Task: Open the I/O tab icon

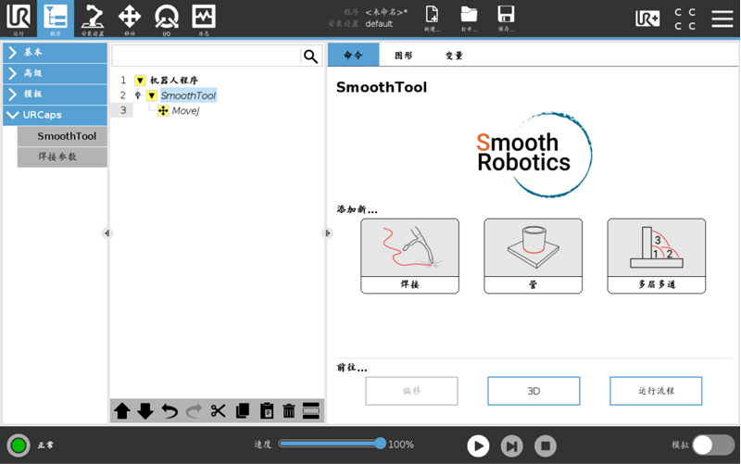Action: point(167,19)
